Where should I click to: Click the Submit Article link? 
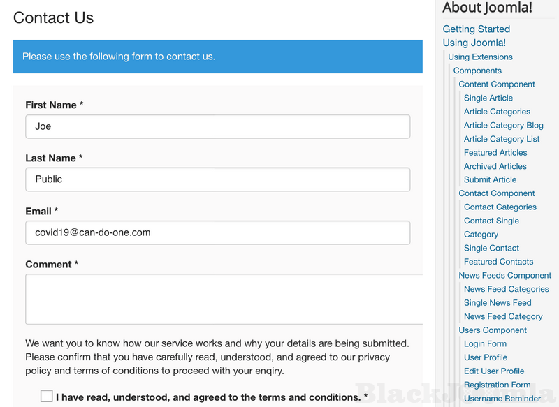tap(490, 180)
